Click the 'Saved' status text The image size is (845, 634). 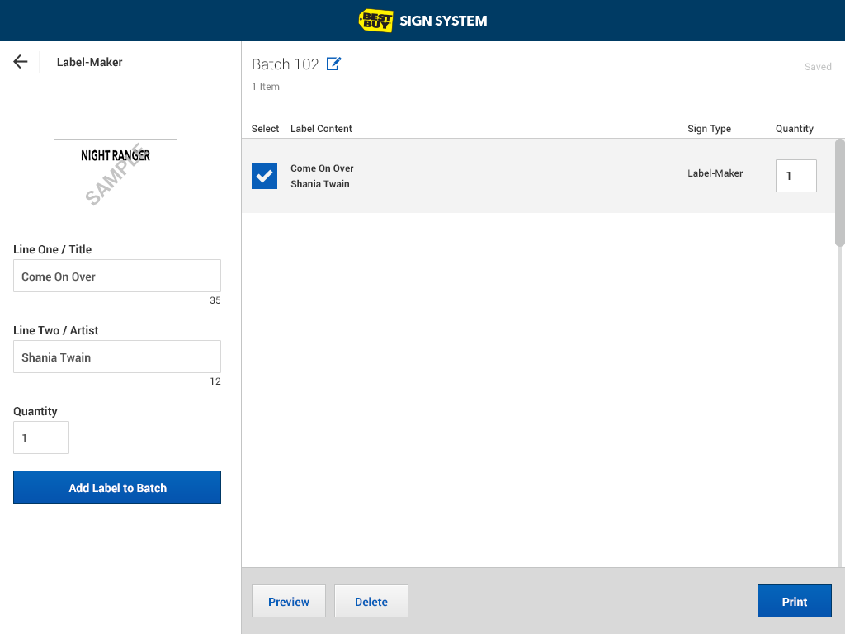pyautogui.click(x=818, y=67)
